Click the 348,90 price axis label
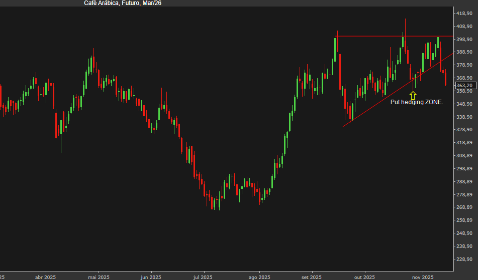This screenshot has width=478, height=280. pyautogui.click(x=464, y=104)
